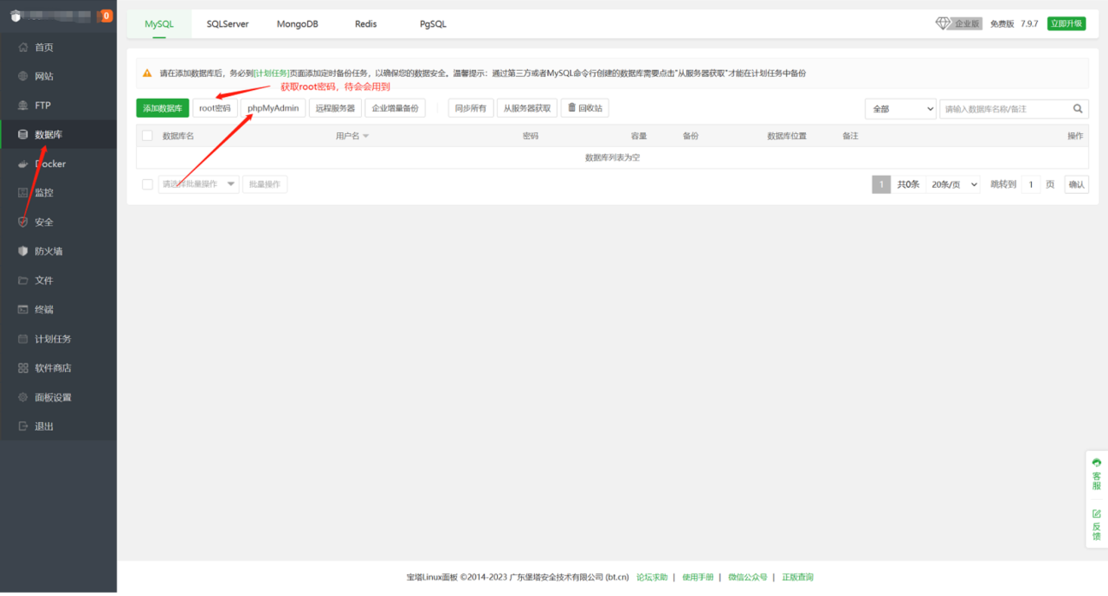Click the 免费版 7.9.7 version text
This screenshot has height=596, width=1108.
click(1014, 24)
